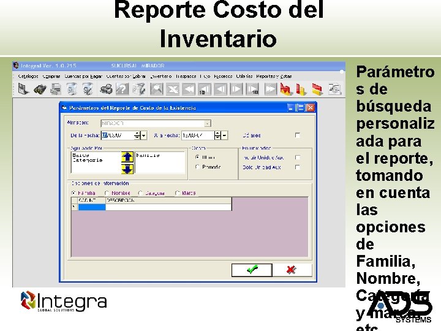
Task: Expand the Almacén combo box arrow
Action: click(x=207, y=124)
